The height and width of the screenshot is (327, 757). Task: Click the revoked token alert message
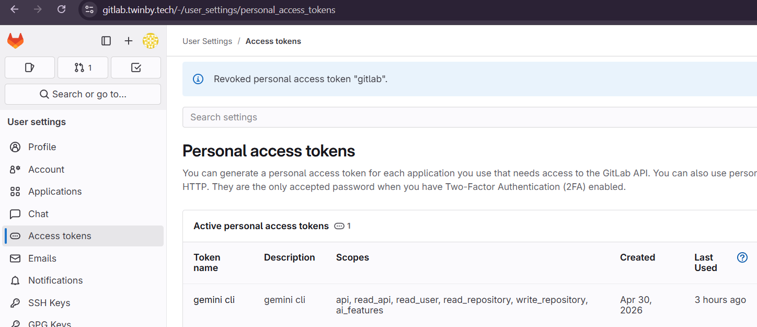click(301, 79)
